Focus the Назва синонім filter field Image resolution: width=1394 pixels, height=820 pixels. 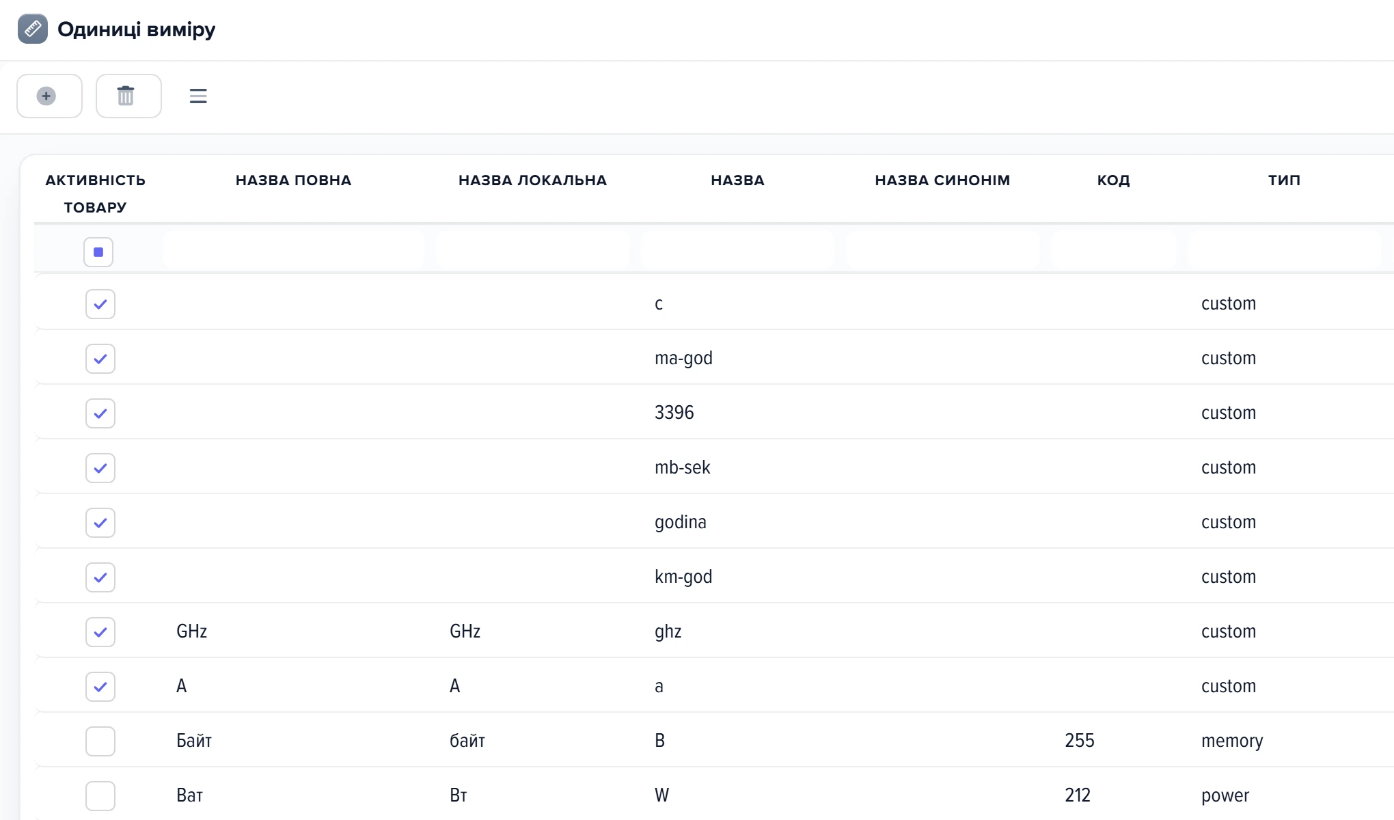tap(943, 249)
